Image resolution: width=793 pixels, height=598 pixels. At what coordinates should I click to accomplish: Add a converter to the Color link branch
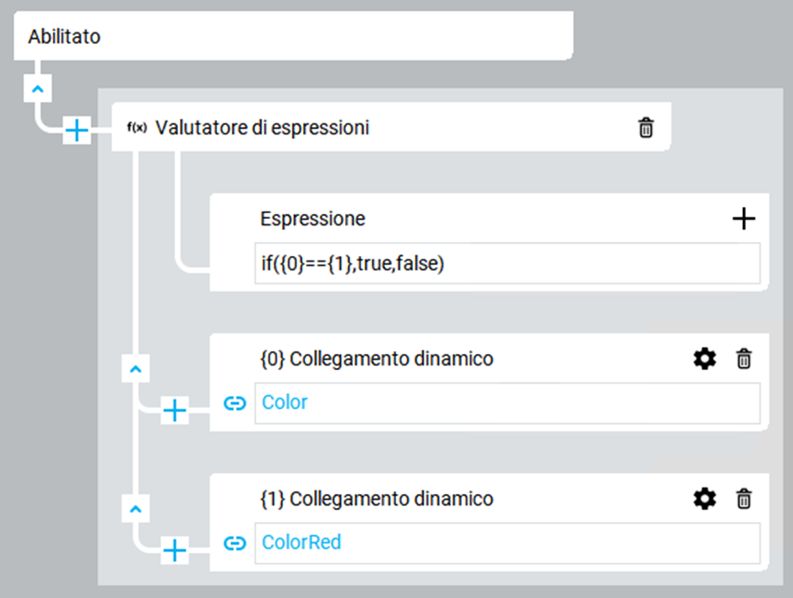tap(174, 410)
